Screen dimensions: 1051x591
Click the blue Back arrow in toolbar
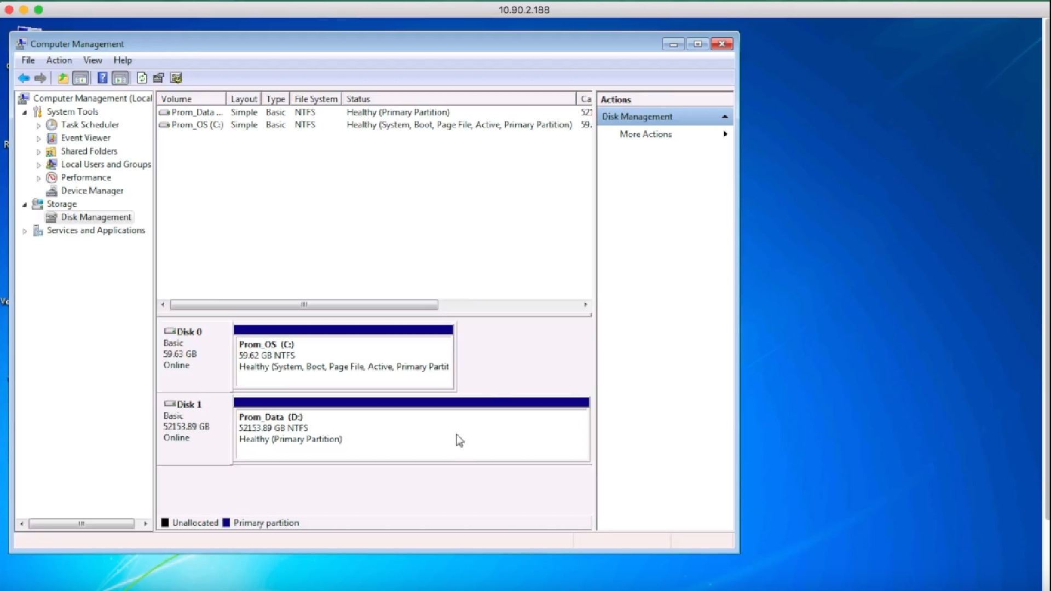24,78
